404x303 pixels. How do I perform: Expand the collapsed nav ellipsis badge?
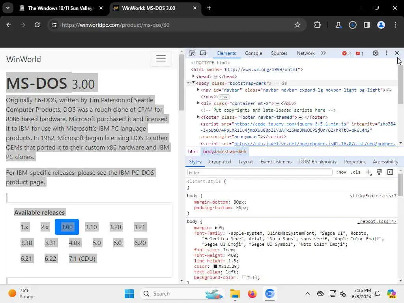click(389, 90)
